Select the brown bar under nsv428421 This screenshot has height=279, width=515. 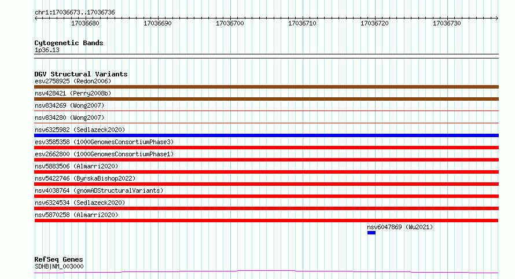pos(266,99)
